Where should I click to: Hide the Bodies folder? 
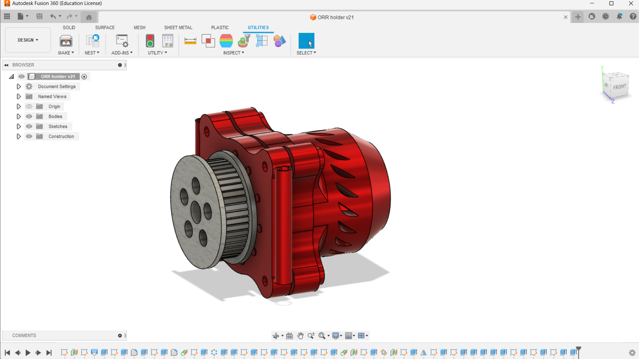(29, 116)
